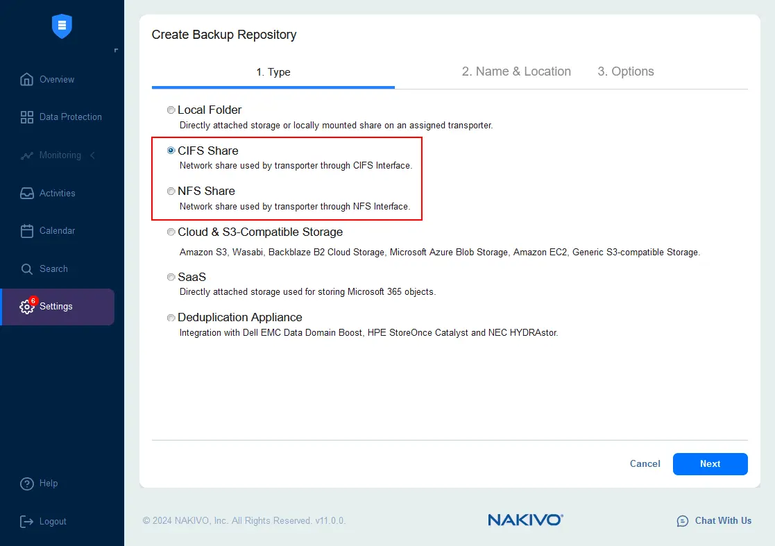Click the CIFS Interface description text
The width and height of the screenshot is (775, 546).
296,166
